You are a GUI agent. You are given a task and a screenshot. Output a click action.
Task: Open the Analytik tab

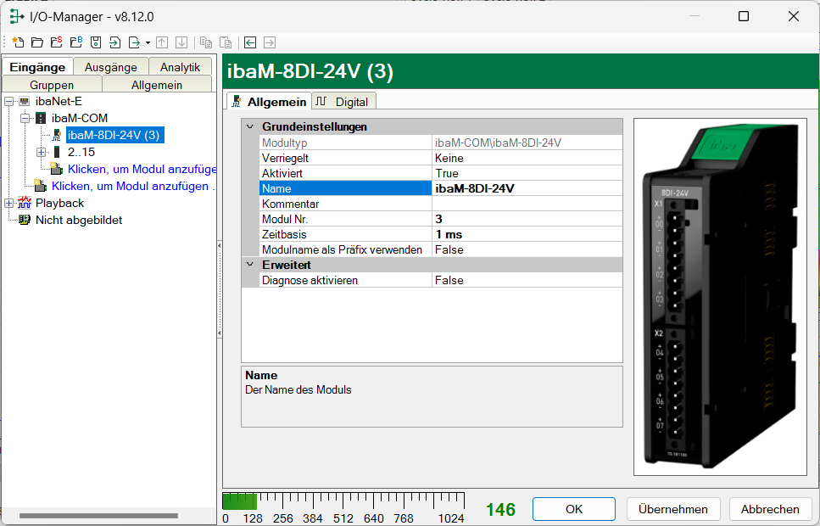tap(180, 67)
